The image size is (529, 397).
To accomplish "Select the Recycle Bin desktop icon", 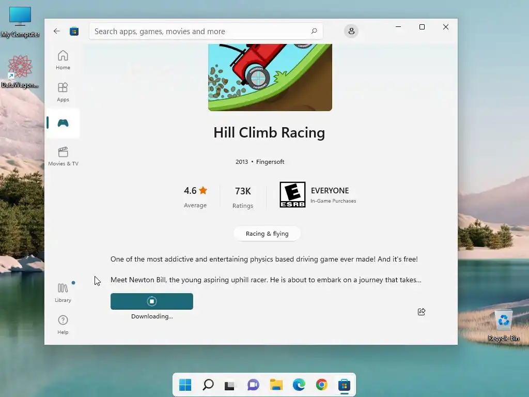I will point(503,326).
